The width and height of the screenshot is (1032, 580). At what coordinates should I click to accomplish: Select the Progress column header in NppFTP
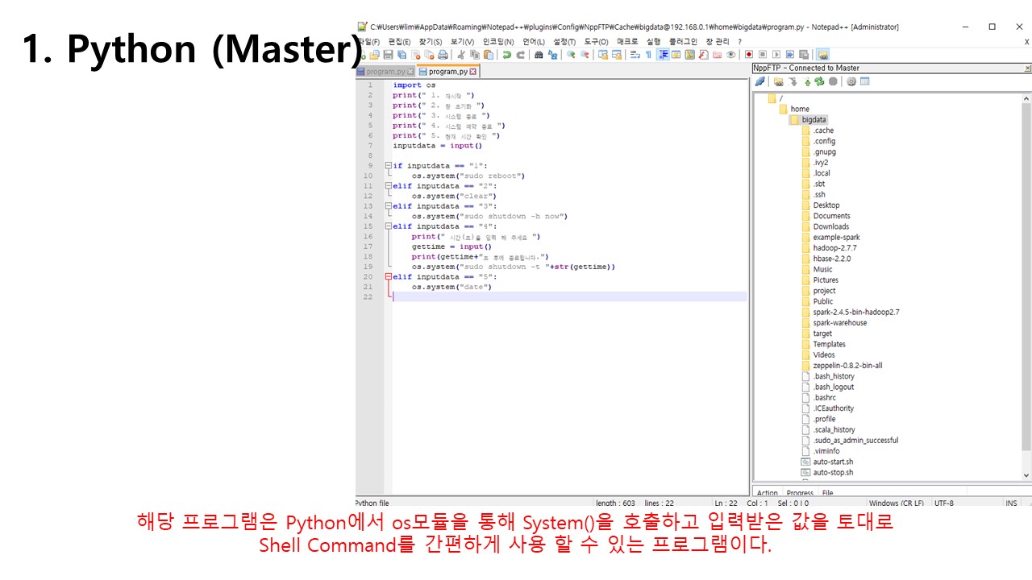pos(800,493)
